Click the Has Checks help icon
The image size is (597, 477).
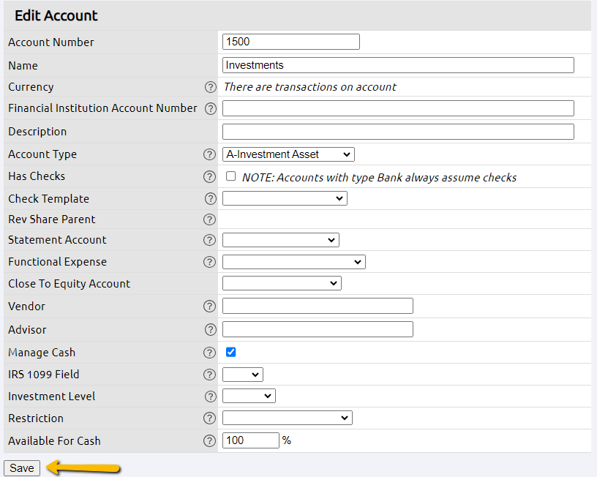point(210,176)
